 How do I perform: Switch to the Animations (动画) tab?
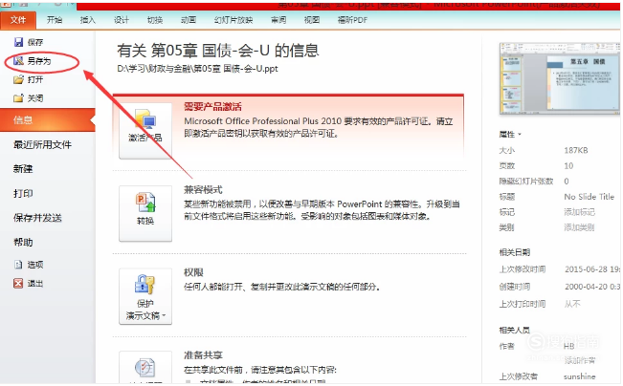189,20
